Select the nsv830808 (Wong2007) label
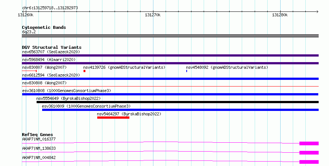 (x=44, y=83)
